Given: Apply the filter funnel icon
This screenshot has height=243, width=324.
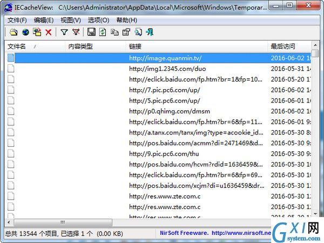Looking at the screenshot, I should tap(64, 32).
